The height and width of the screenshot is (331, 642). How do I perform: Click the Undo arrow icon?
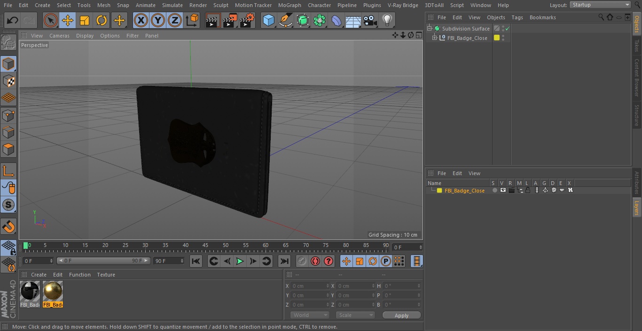point(13,20)
